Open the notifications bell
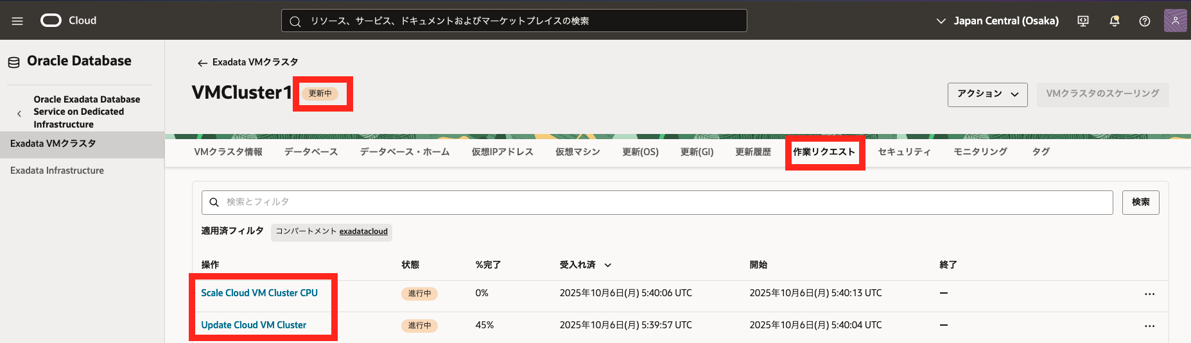The height and width of the screenshot is (343, 1191). click(1114, 21)
